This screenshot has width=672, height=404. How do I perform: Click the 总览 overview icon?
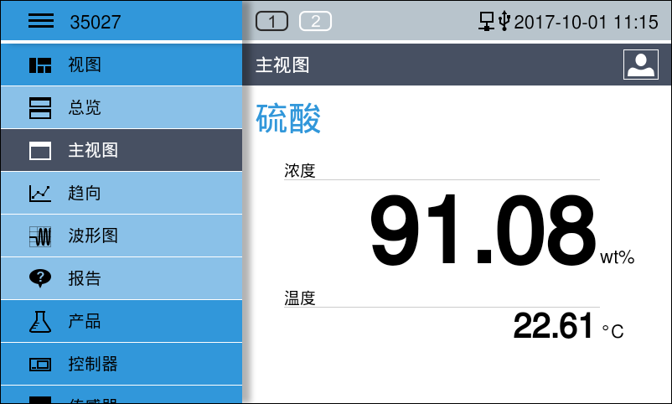tap(40, 108)
